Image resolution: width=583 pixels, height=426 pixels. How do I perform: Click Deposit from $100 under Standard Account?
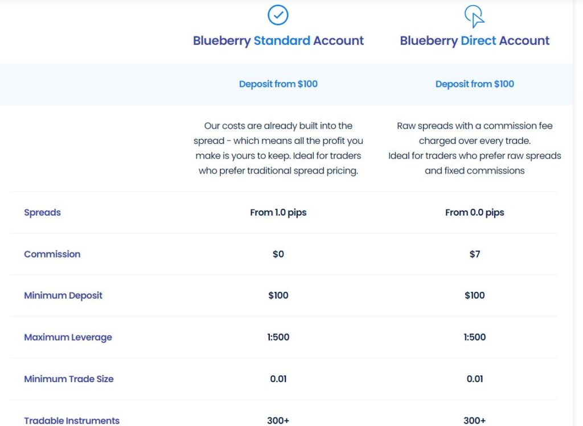[x=278, y=84]
